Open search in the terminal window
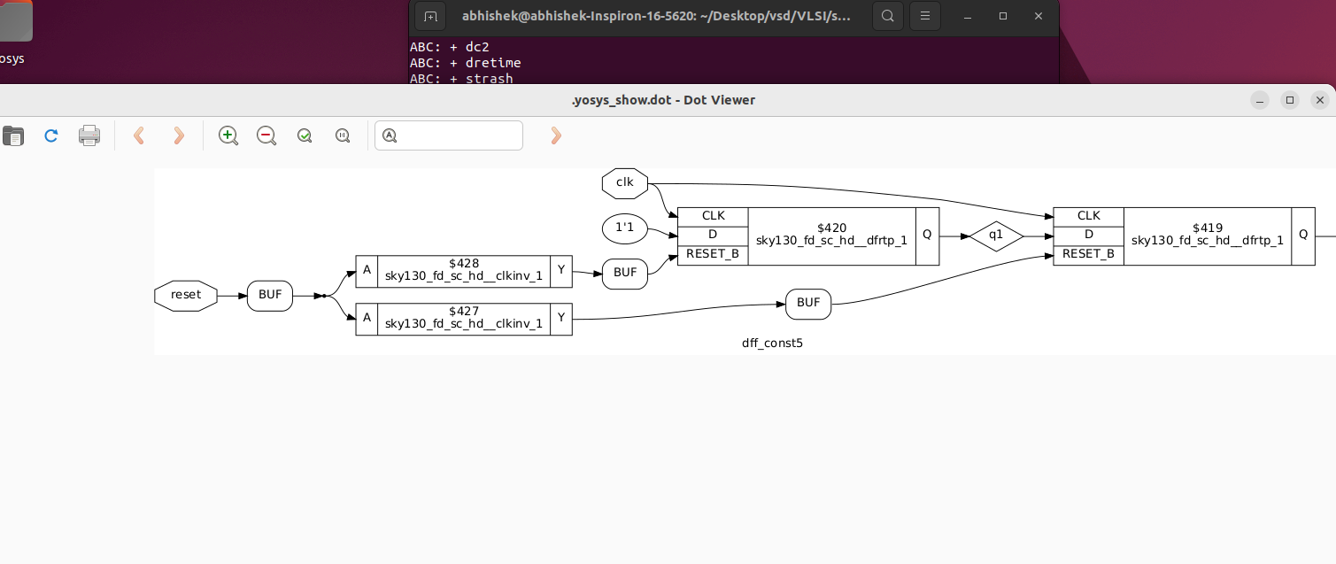The width and height of the screenshot is (1336, 564). tap(887, 16)
